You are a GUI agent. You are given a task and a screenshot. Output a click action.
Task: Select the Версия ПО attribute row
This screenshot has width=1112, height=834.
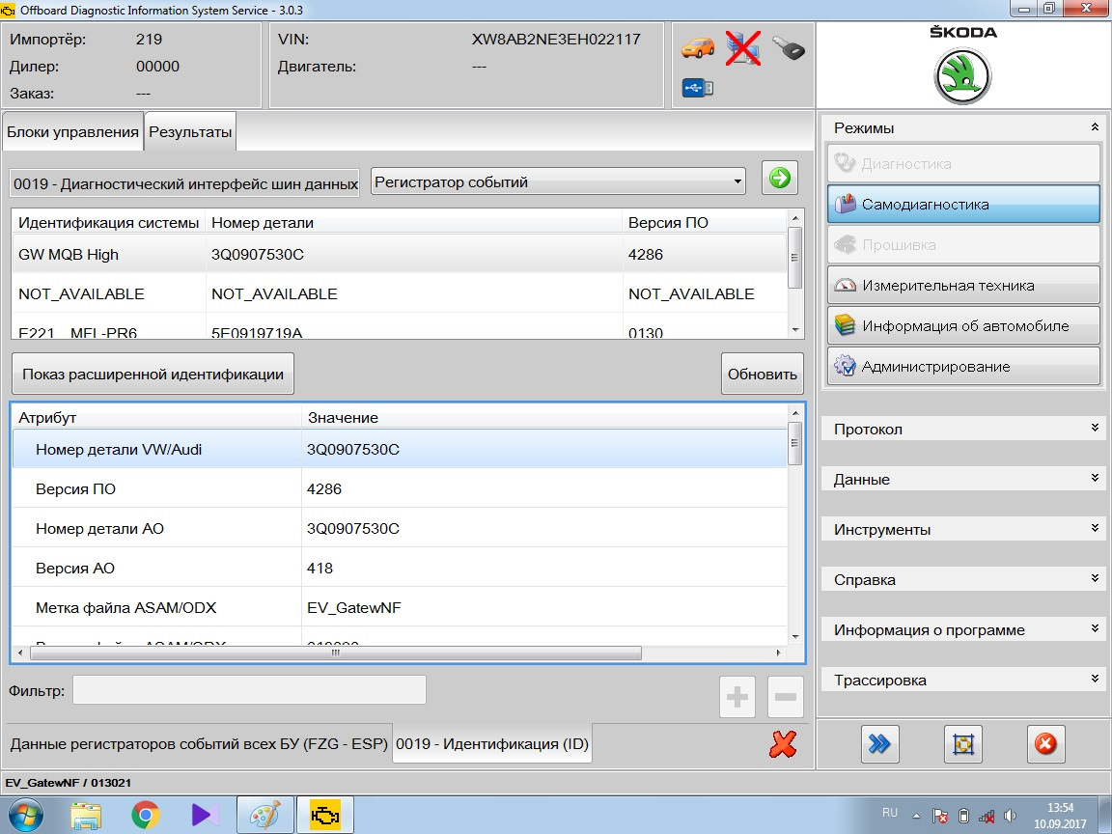click(x=400, y=488)
